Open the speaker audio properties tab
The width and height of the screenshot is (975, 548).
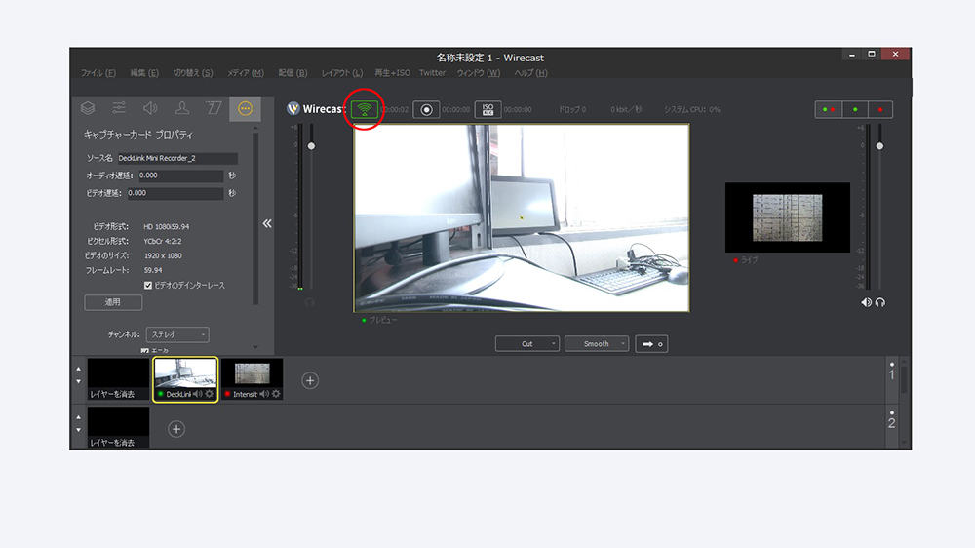(150, 108)
